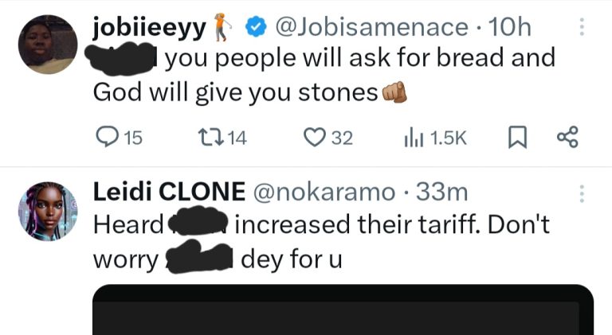Retweet the jobiieeyy post
Viewport: 612px width, 335px height.
click(x=206, y=138)
